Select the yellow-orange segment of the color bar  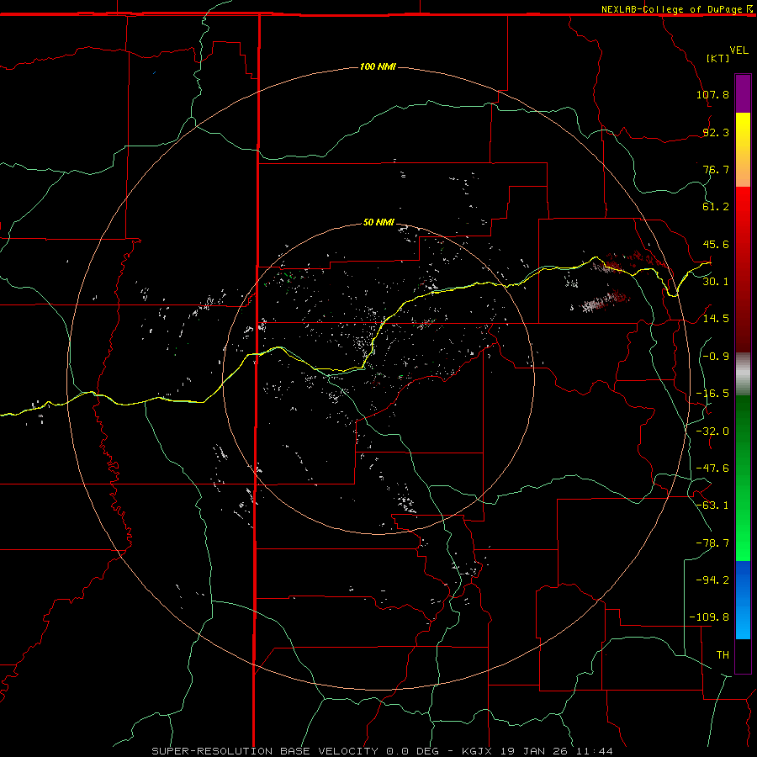point(743,150)
